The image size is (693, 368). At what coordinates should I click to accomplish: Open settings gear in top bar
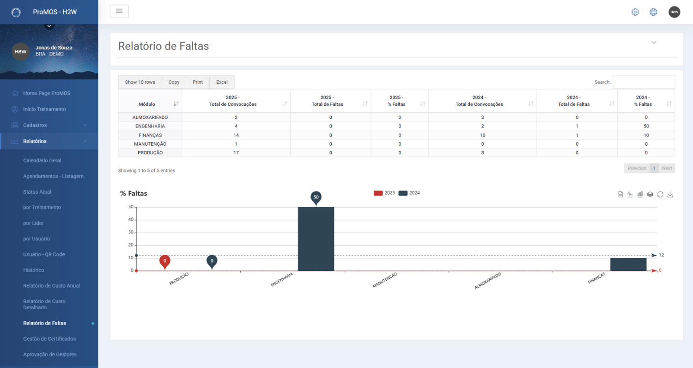click(635, 12)
